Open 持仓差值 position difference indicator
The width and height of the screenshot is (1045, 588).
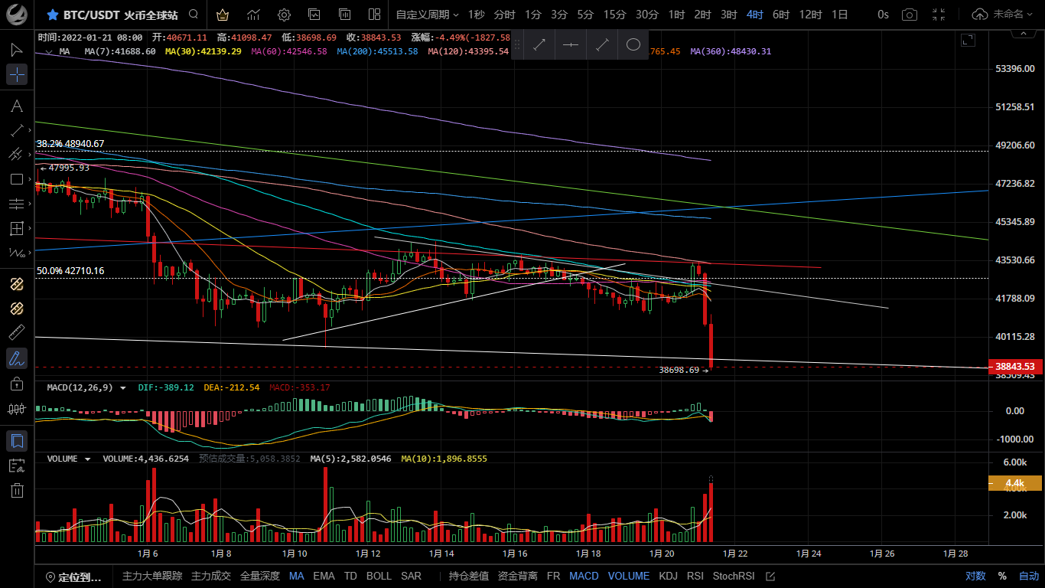tap(469, 576)
